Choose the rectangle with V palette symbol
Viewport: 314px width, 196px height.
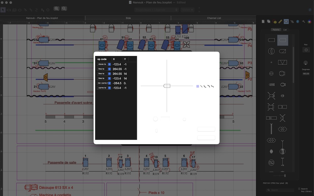coord(282,62)
